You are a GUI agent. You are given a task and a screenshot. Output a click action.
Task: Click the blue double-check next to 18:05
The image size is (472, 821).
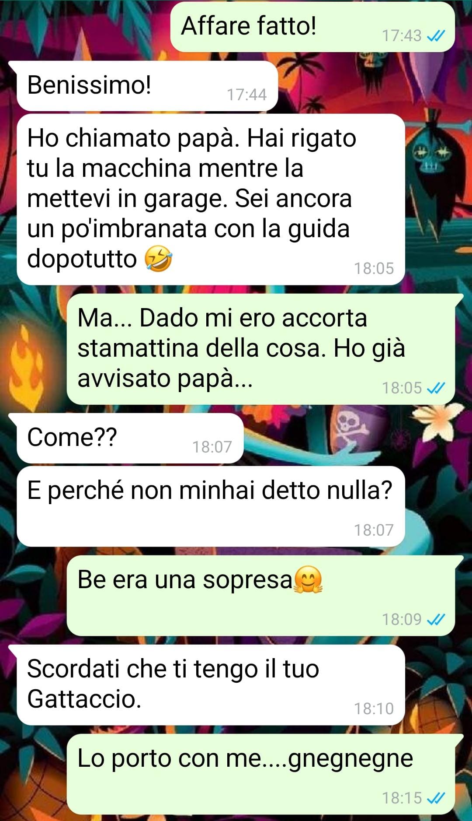pyautogui.click(x=436, y=388)
